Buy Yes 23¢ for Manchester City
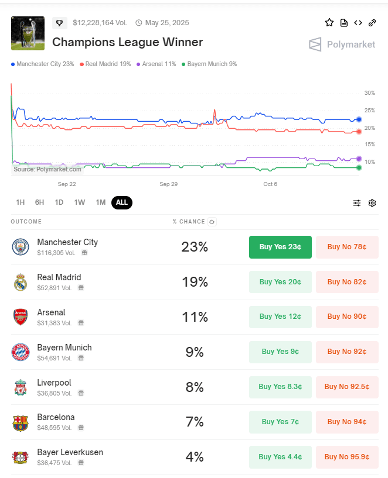This screenshot has height=478, width=388. (x=280, y=247)
